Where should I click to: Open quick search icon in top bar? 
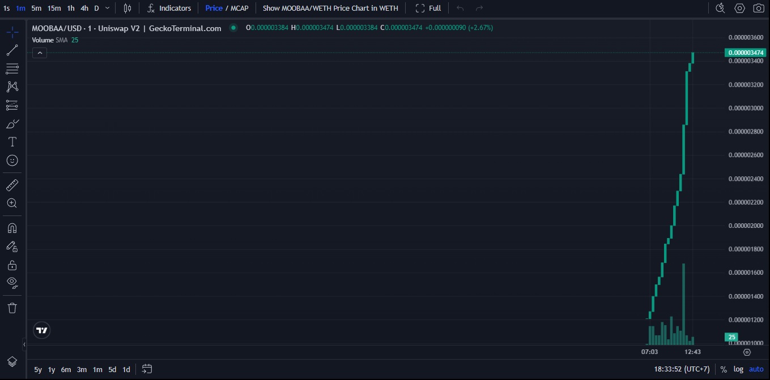pyautogui.click(x=720, y=8)
